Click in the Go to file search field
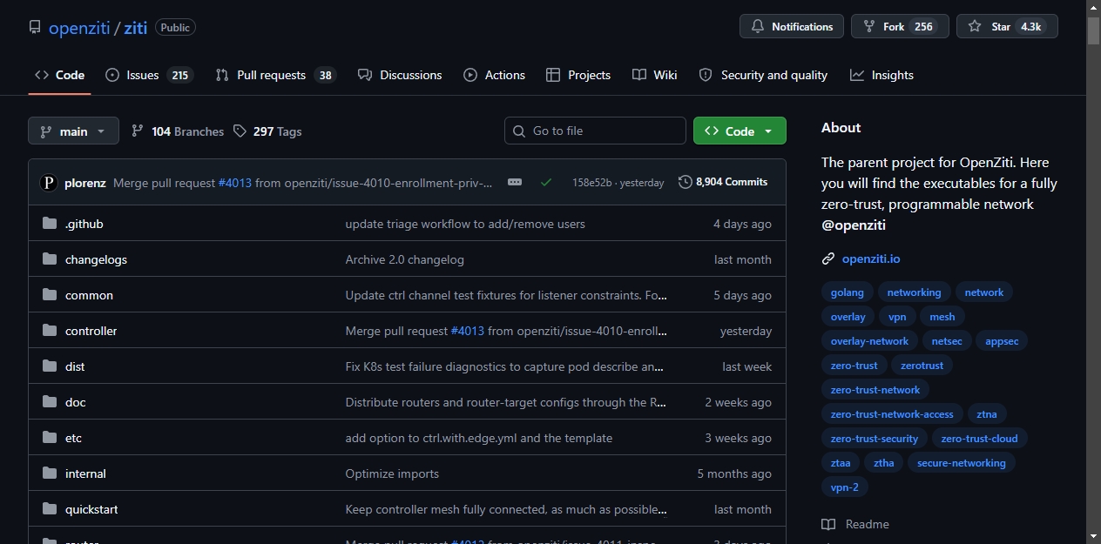This screenshot has height=544, width=1101. (595, 131)
